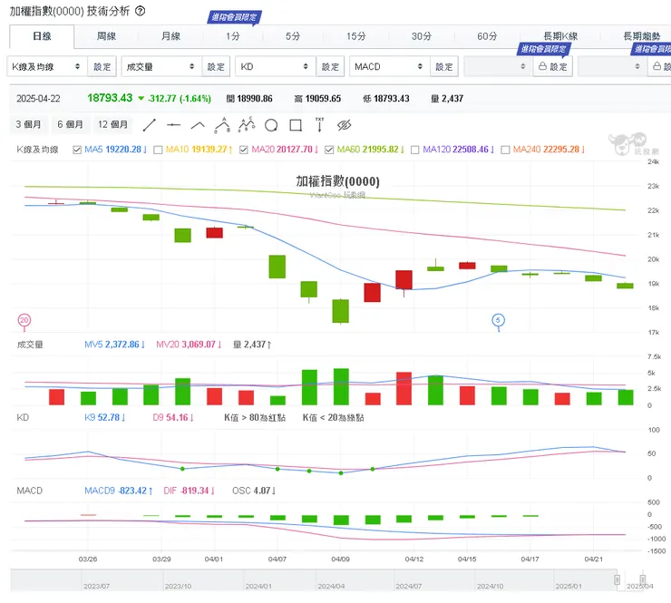Switch to the 1分 tab
This screenshot has height=603, width=671.
click(x=233, y=36)
